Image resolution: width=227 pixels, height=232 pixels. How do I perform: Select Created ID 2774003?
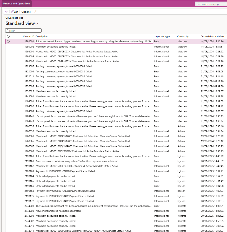[29, 216]
